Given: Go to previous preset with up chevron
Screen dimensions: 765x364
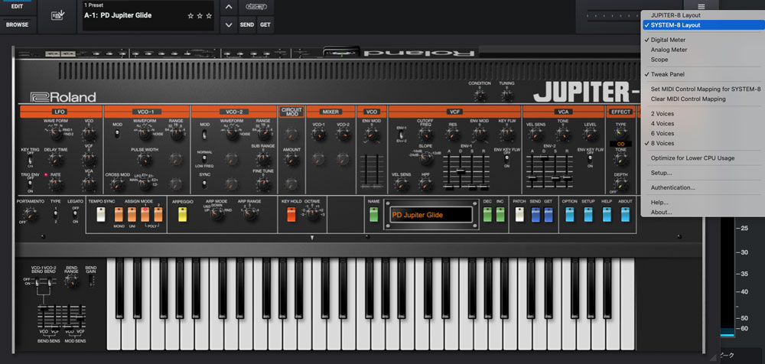Looking at the screenshot, I should point(228,7).
